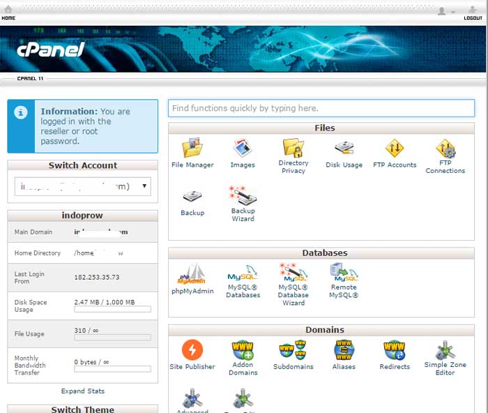Open the Images tool icon
Image resolution: width=488 pixels, height=413 pixels.
coord(243,148)
